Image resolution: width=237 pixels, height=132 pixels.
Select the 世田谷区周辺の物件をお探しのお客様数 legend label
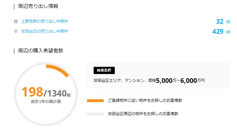143,114
